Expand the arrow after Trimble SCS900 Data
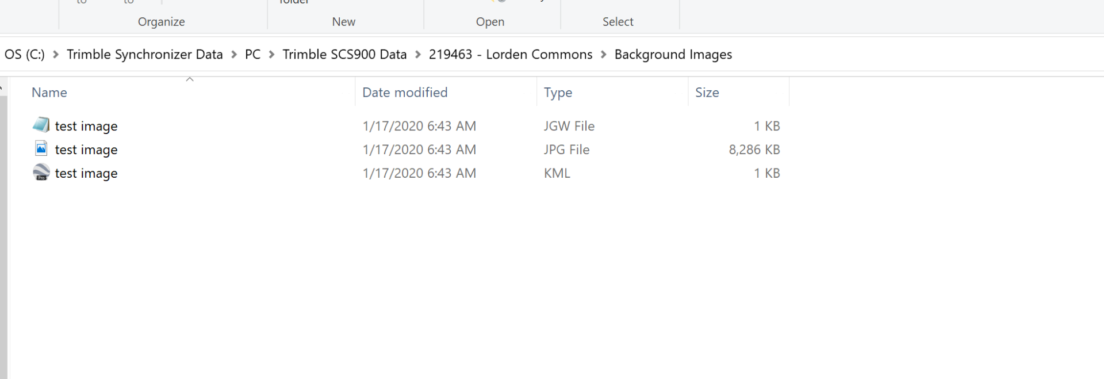Image resolution: width=1104 pixels, height=379 pixels. 417,54
